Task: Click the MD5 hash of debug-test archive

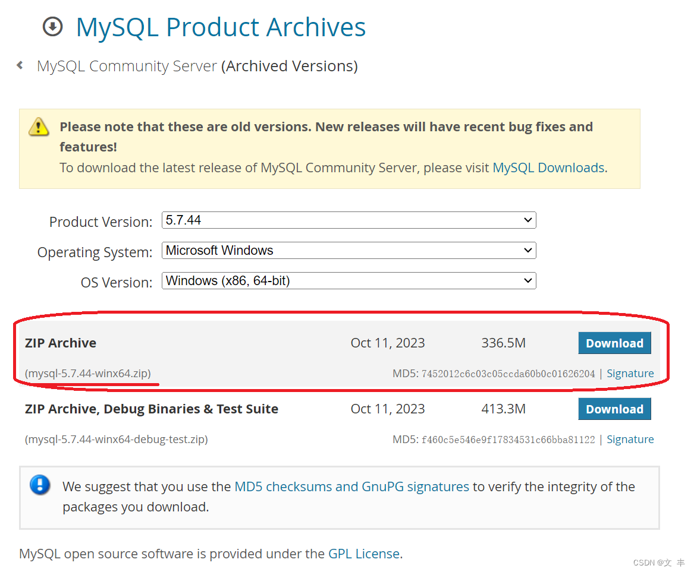Action: (x=508, y=440)
